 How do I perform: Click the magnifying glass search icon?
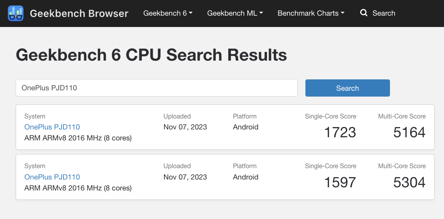[364, 13]
